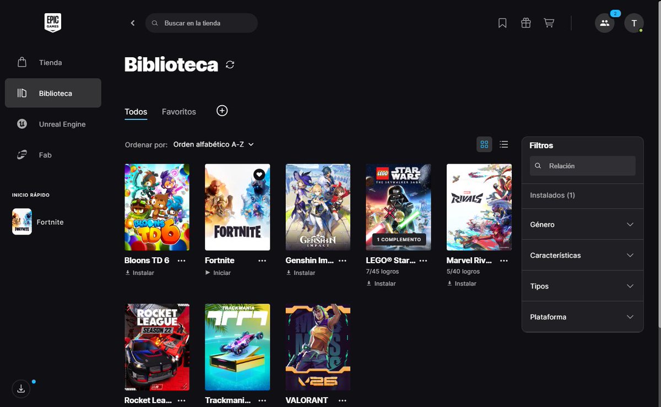Click the 7/45 logros text
The height and width of the screenshot is (407, 661).
tap(382, 272)
